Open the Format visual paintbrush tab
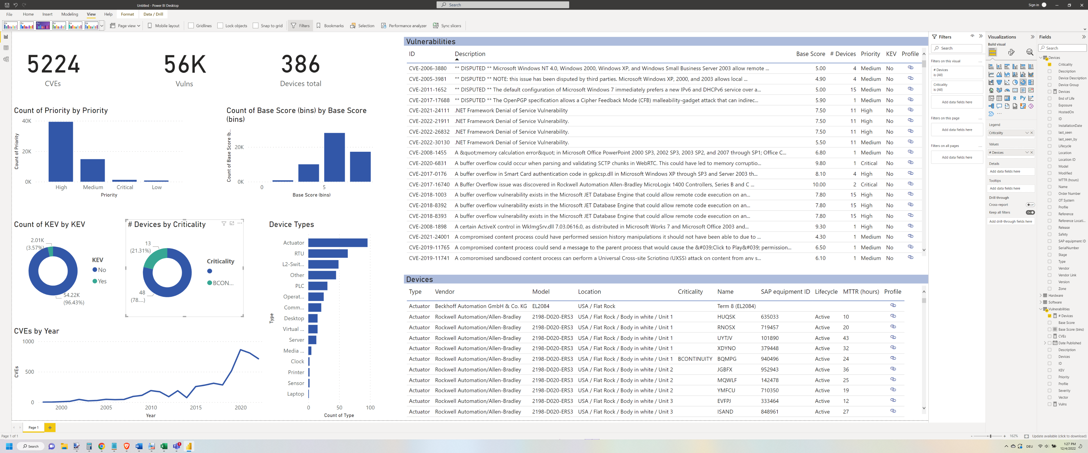 coord(1011,52)
